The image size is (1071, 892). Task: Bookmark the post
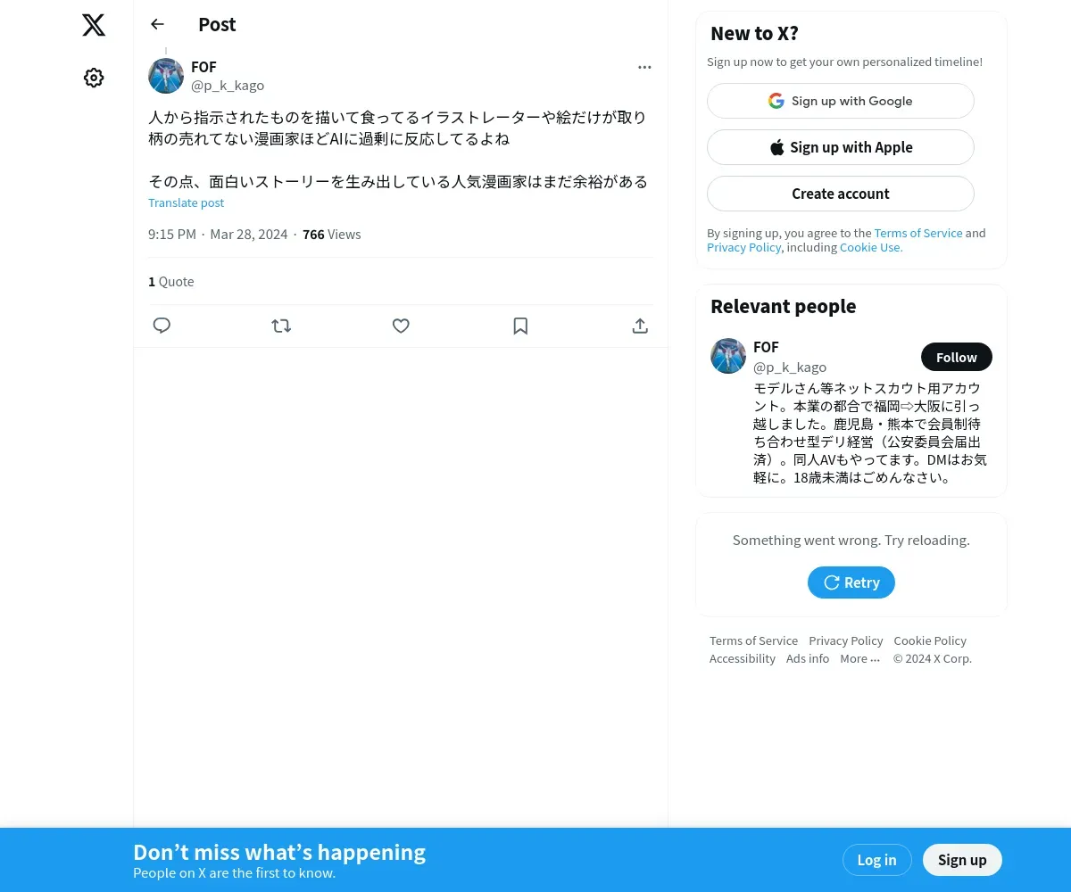click(x=520, y=326)
